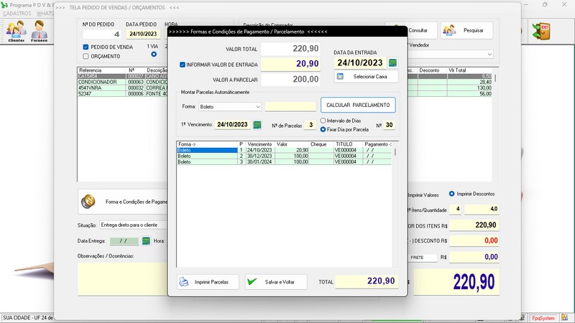Click calendar icon next to 1º Vencimento

tap(257, 125)
